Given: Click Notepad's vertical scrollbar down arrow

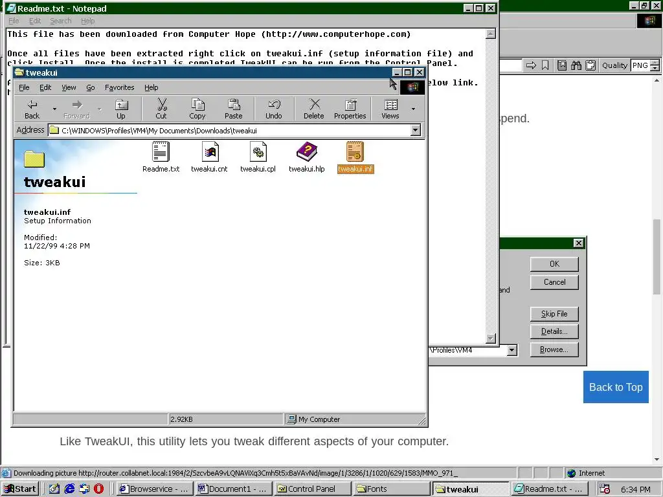Looking at the screenshot, I should 491,338.
